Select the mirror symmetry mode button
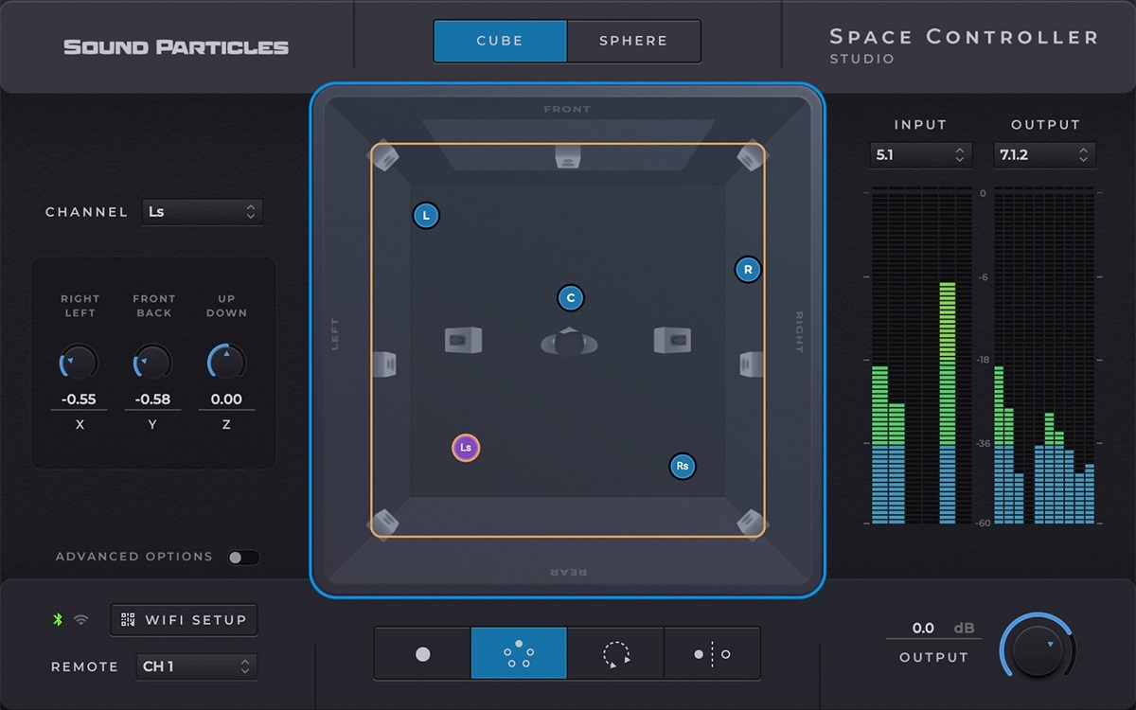Screen dimensions: 1136x710 [712, 653]
